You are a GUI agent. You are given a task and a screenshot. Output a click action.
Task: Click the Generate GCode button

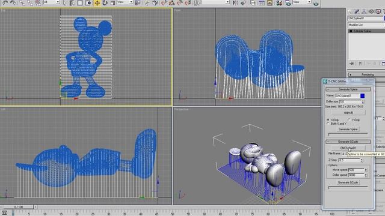point(348,182)
